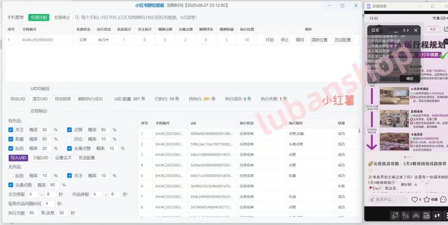
Task: Click the 日志 overlay expand arrows icon
Action: (x=405, y=30)
